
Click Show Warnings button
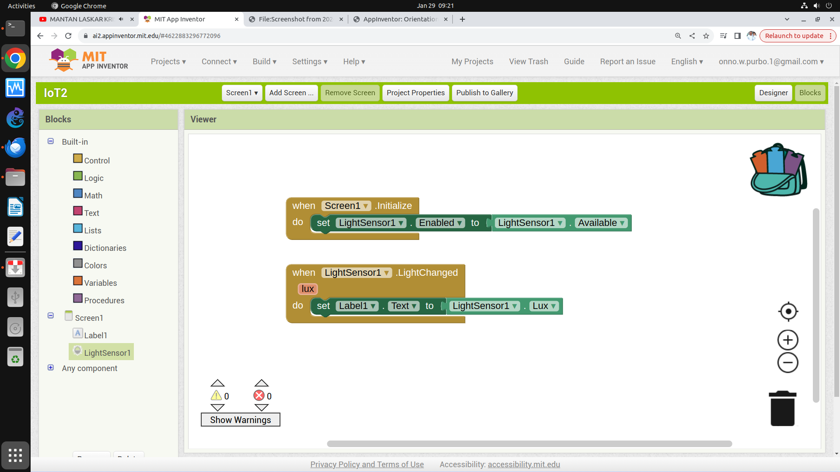tap(240, 420)
